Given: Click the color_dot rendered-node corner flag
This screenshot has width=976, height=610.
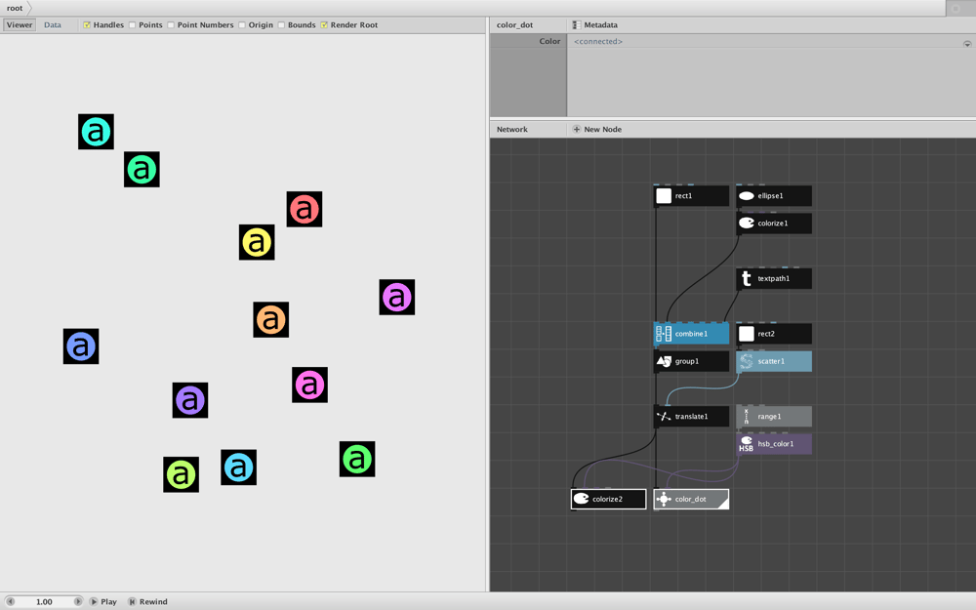Looking at the screenshot, I should pyautogui.click(x=724, y=505).
